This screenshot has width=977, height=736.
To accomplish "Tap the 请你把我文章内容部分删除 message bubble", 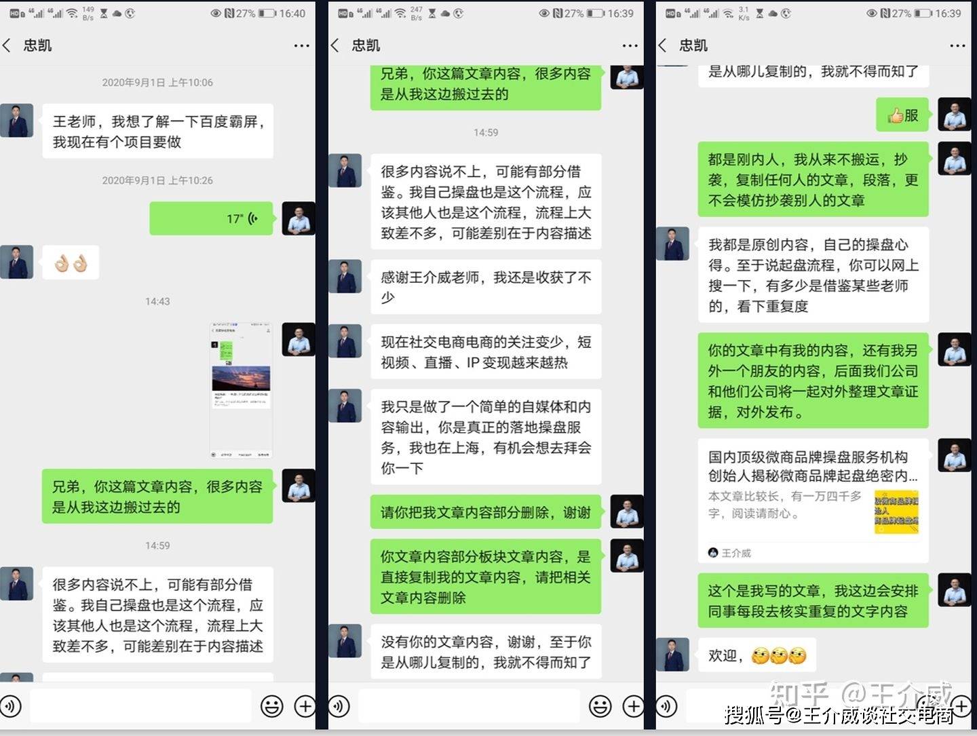I will tap(486, 512).
